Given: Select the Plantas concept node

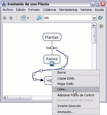Looking at the screenshot, I should point(52,37).
